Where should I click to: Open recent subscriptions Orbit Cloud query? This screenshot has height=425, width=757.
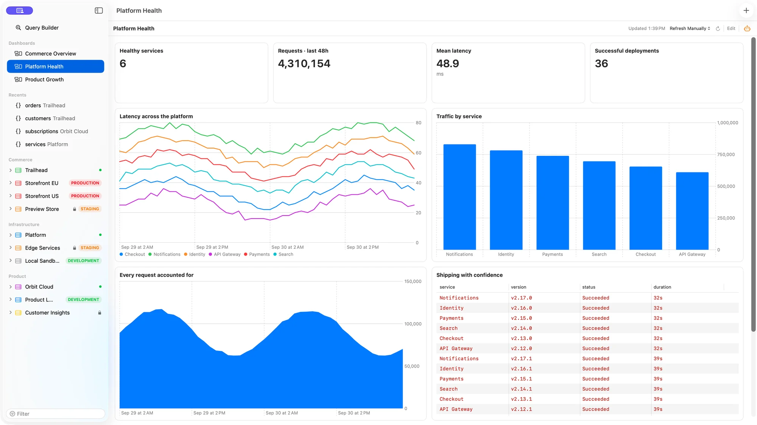point(56,131)
